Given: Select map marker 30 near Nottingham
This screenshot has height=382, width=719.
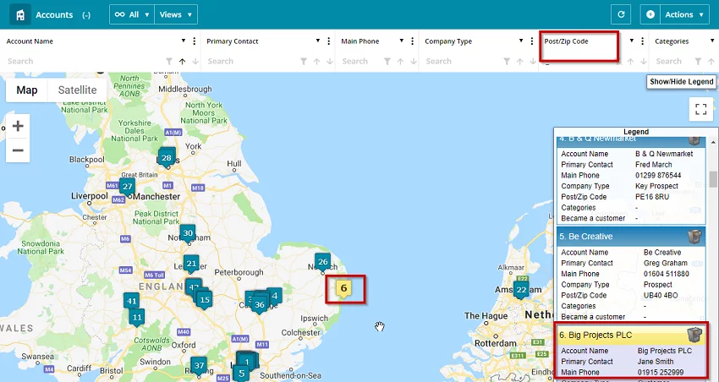Looking at the screenshot, I should (x=188, y=233).
